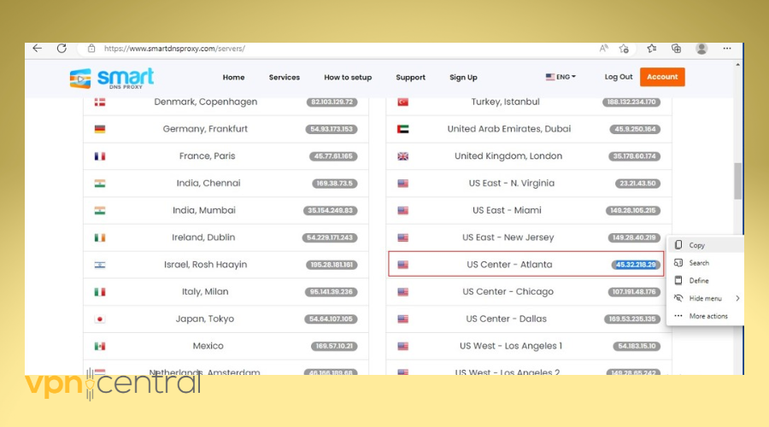The image size is (769, 427).
Task: Expand the Hide menu submenu arrow
Action: click(737, 298)
